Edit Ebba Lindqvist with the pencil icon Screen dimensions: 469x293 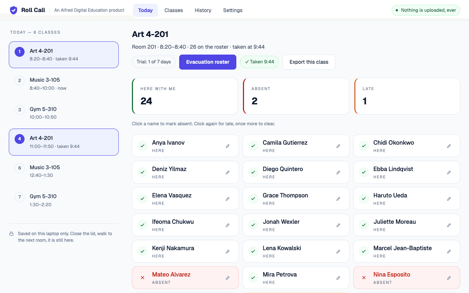(449, 173)
